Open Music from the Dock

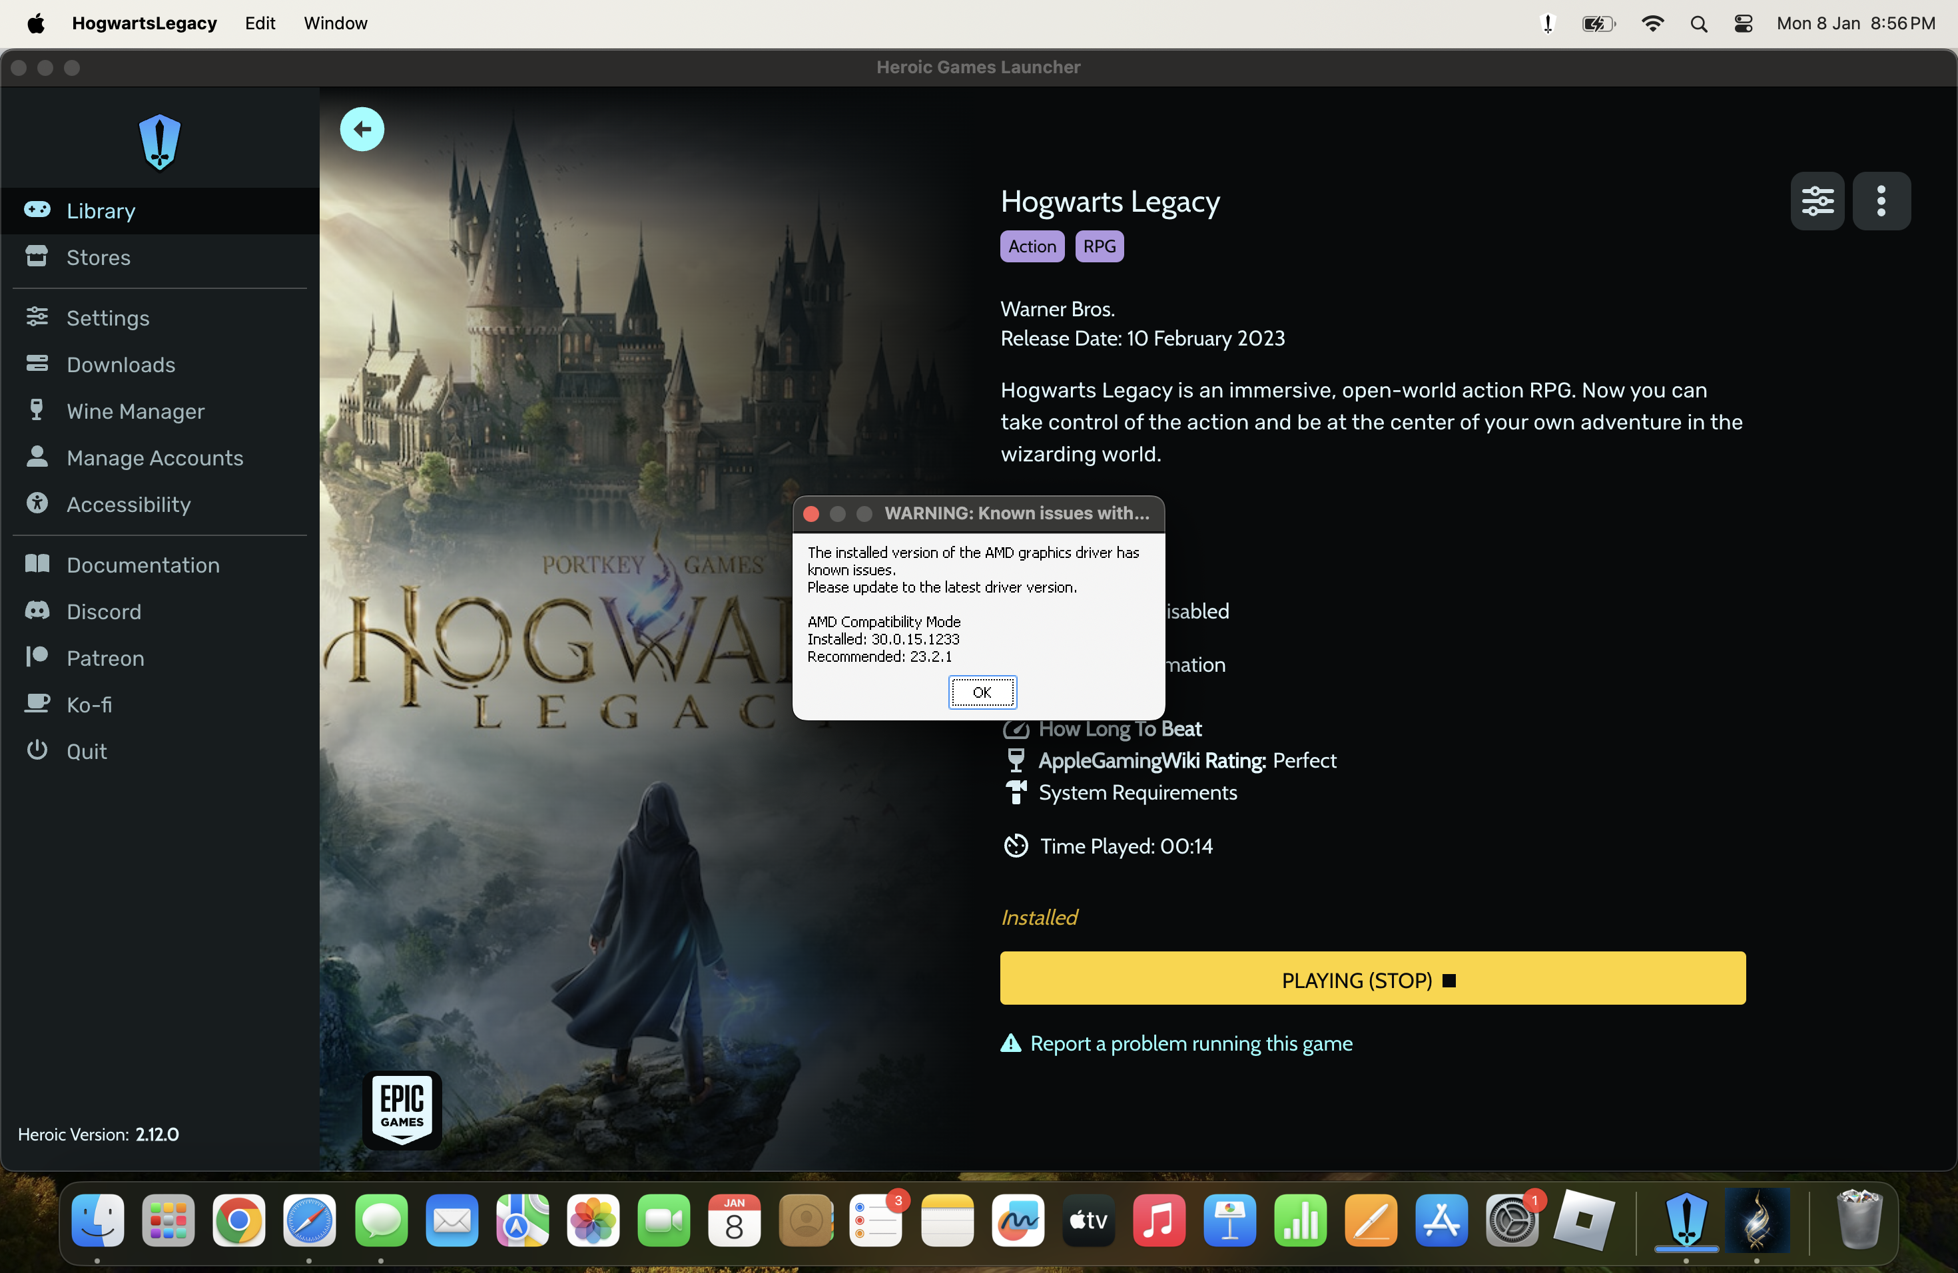pyautogui.click(x=1159, y=1220)
